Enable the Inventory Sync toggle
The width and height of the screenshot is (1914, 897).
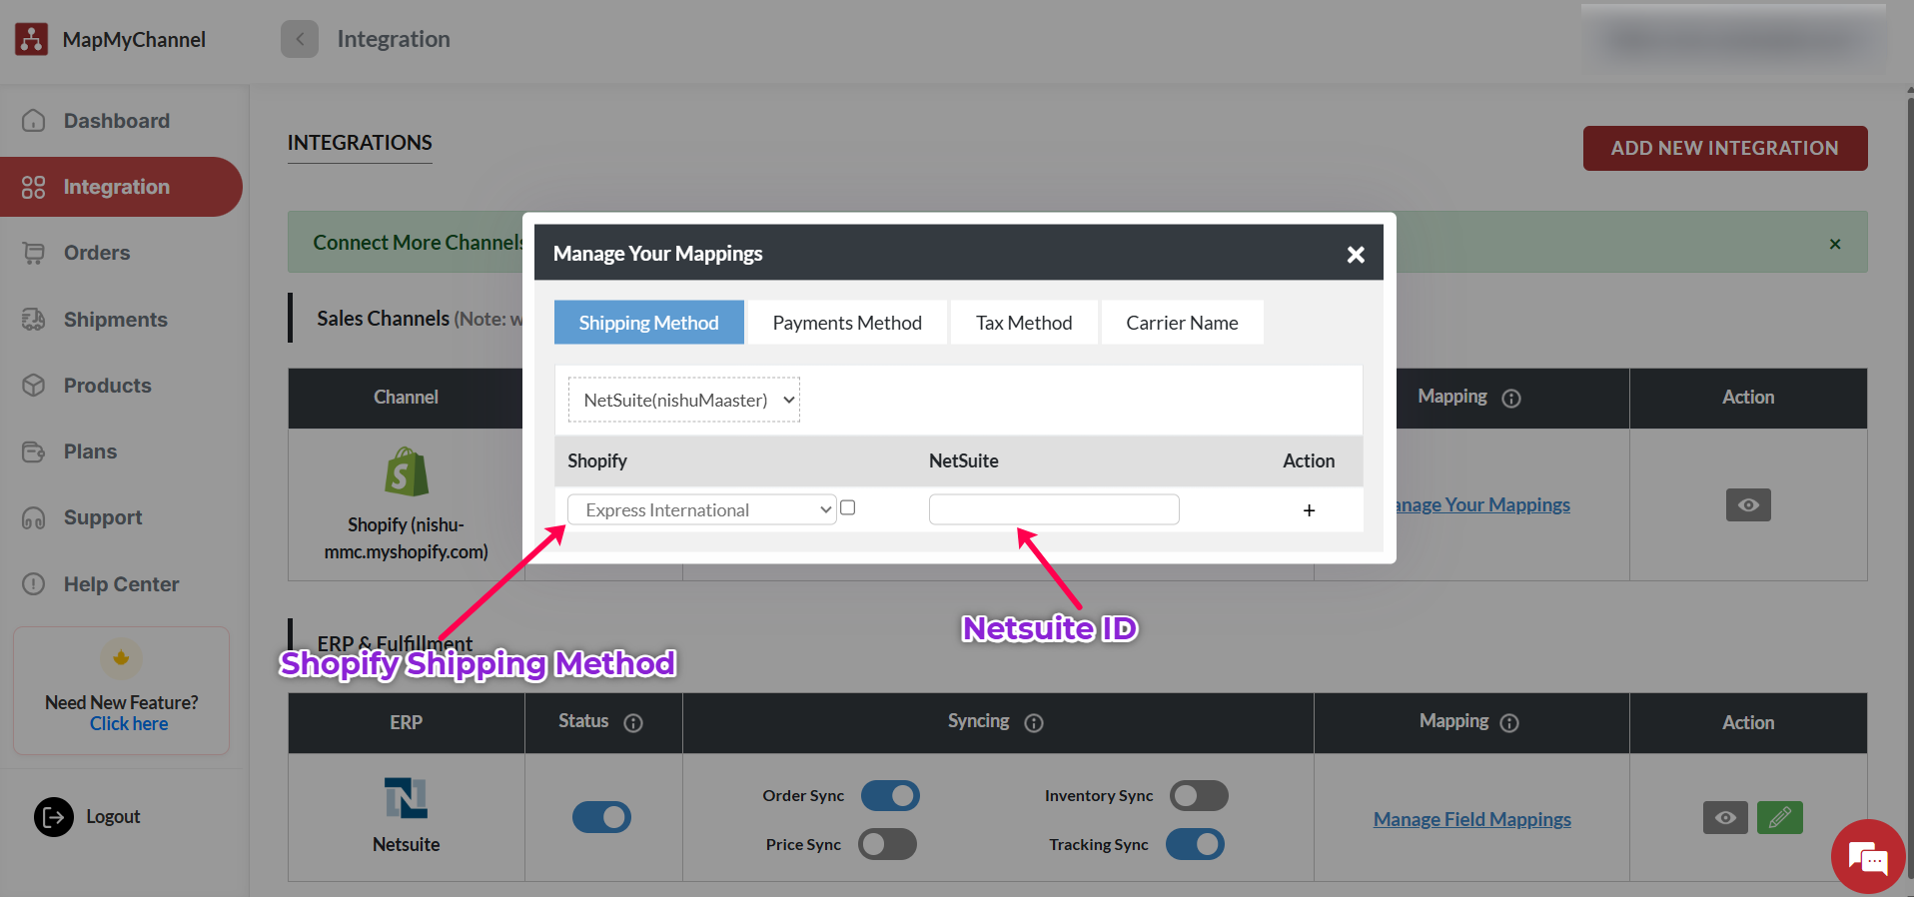[1199, 796]
